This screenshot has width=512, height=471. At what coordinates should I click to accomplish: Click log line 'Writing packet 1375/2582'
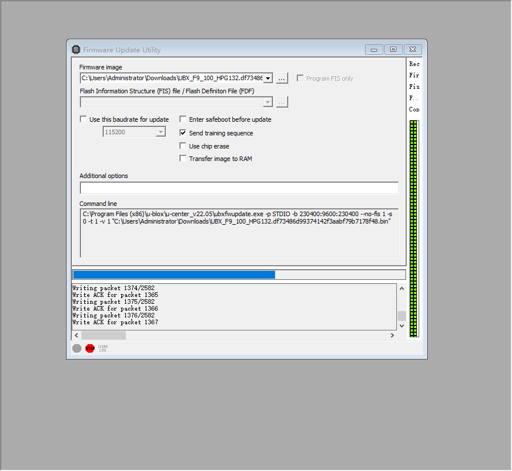point(114,301)
